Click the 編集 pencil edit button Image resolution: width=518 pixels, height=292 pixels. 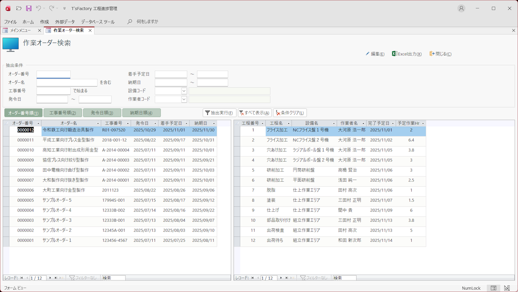pyautogui.click(x=375, y=54)
